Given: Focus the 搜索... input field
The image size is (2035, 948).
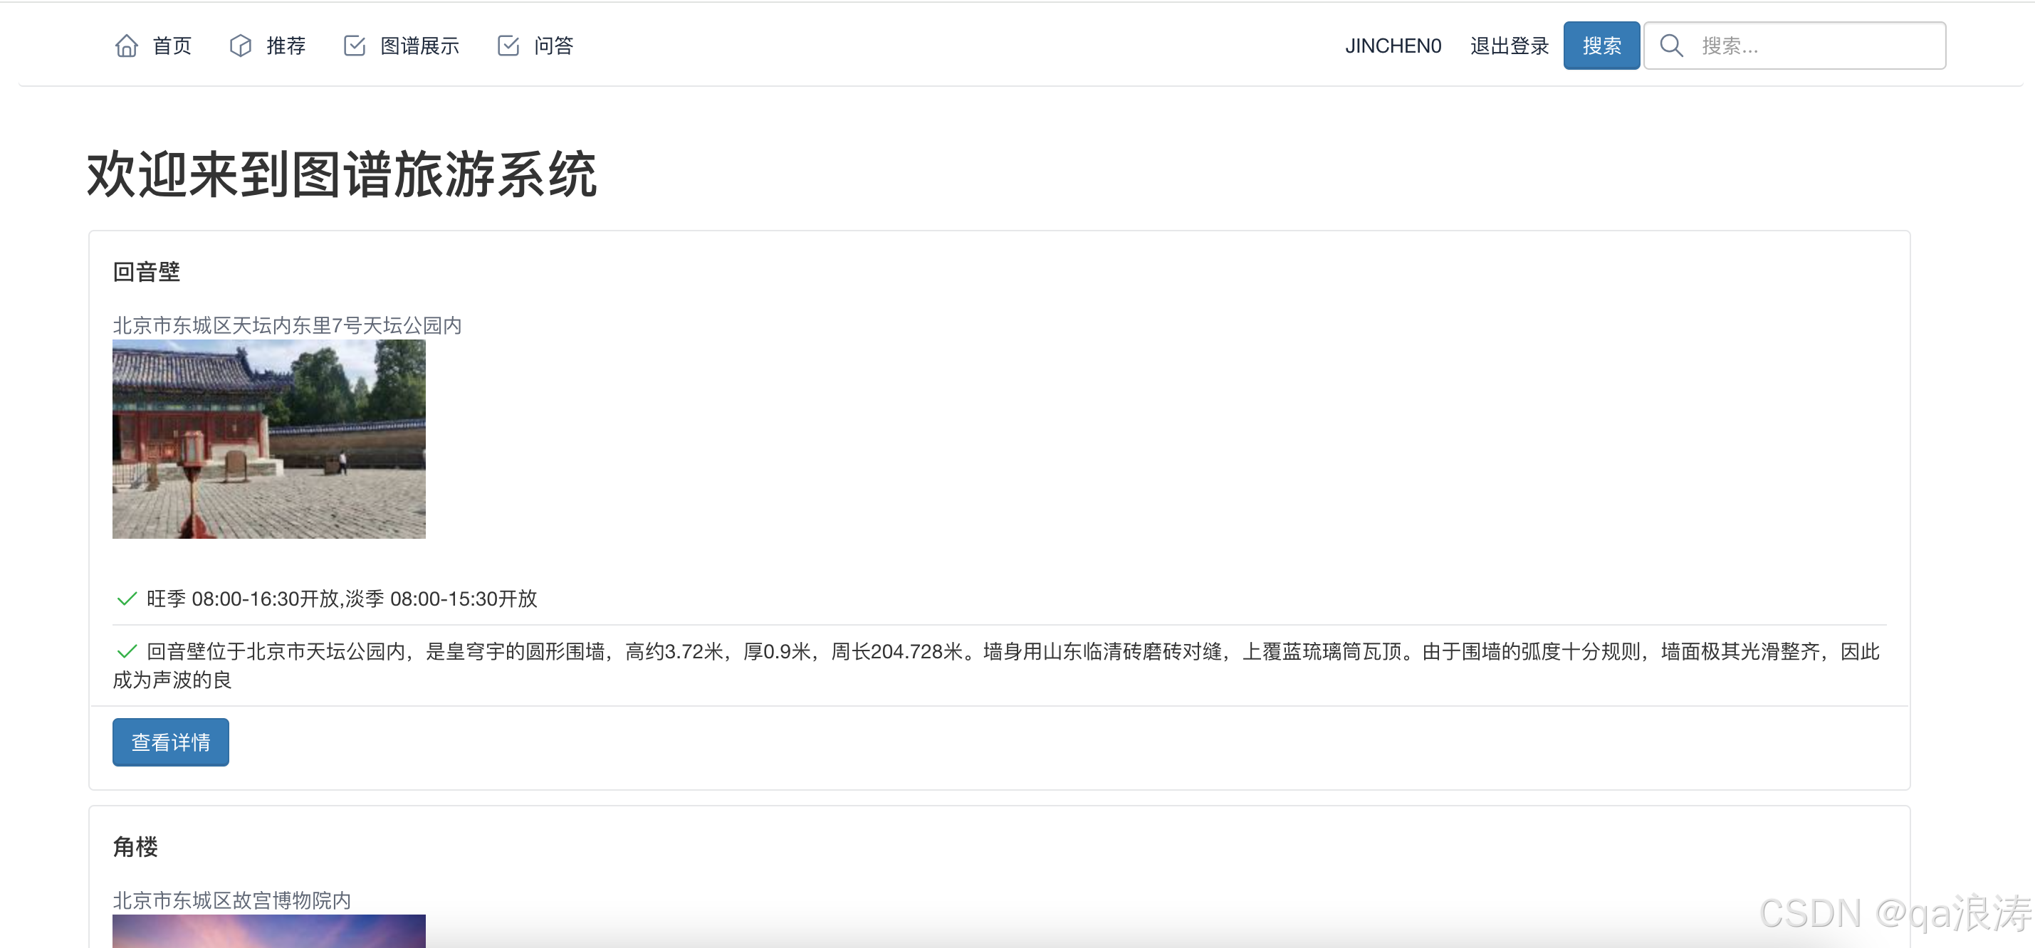Looking at the screenshot, I should click(x=1794, y=46).
